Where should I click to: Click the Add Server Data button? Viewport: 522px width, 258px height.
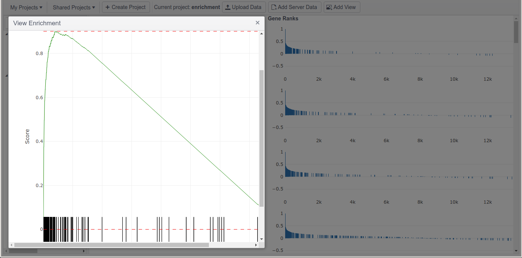pos(295,7)
